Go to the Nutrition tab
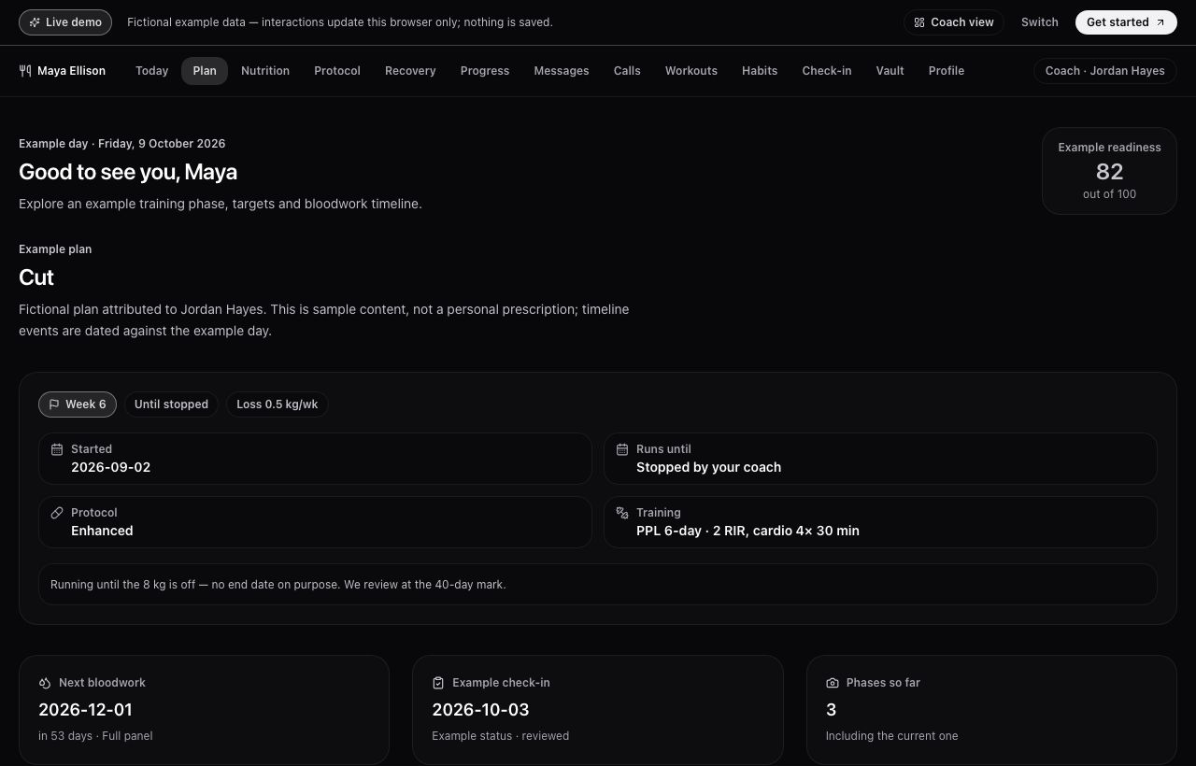The image size is (1196, 766). point(265,71)
